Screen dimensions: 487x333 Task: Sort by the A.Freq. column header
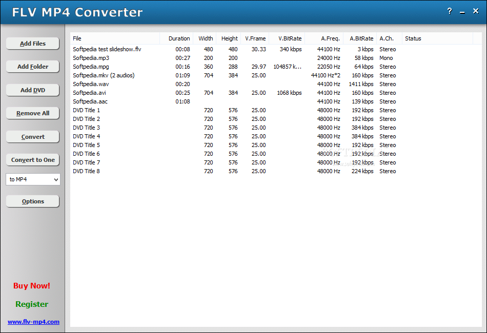(324, 38)
